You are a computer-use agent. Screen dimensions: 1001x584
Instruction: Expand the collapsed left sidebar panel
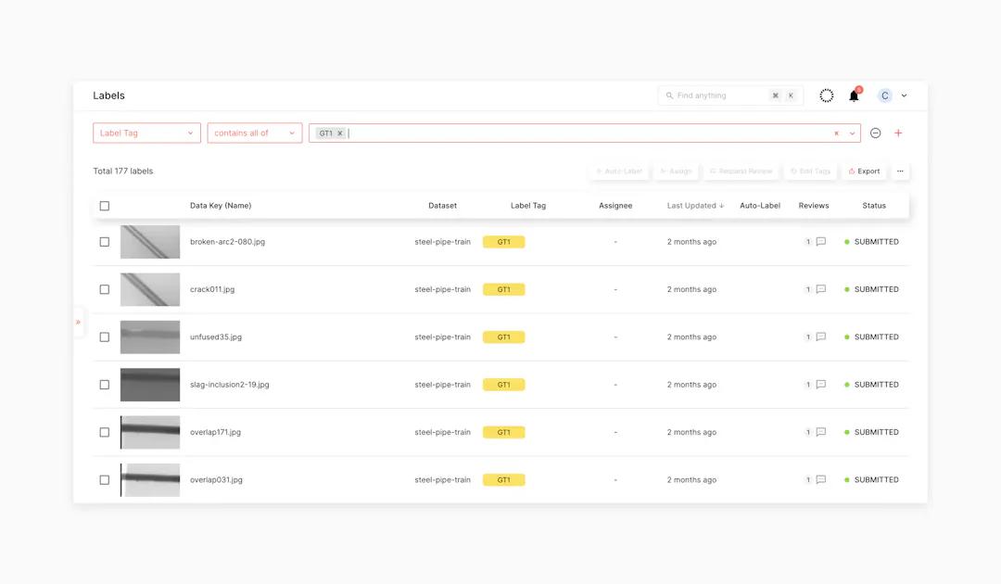pos(79,323)
